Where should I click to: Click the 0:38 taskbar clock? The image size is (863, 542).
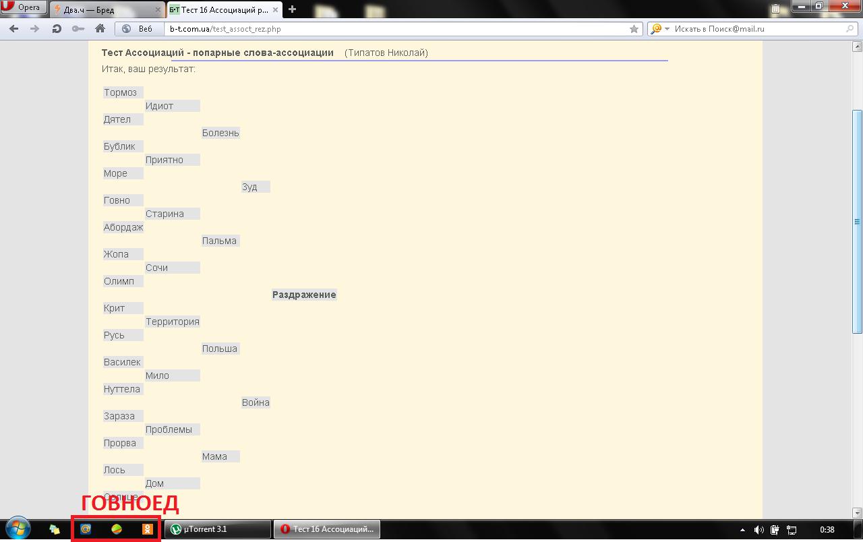click(827, 530)
